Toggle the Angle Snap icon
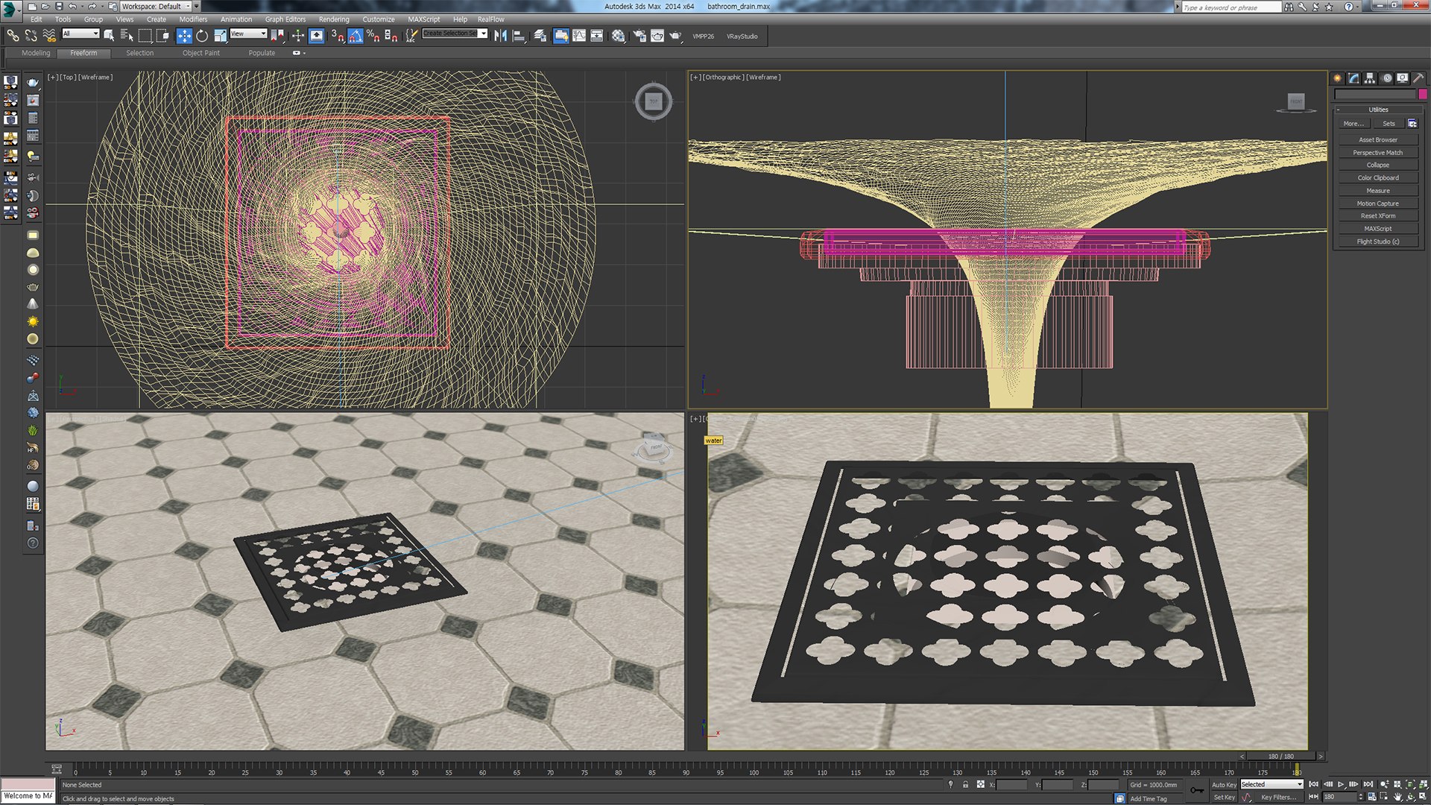 [356, 36]
